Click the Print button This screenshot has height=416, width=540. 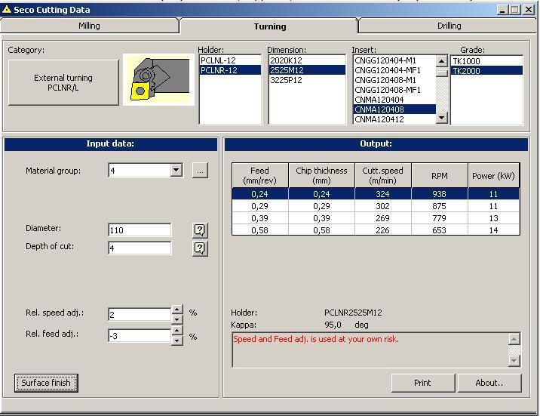point(422,383)
